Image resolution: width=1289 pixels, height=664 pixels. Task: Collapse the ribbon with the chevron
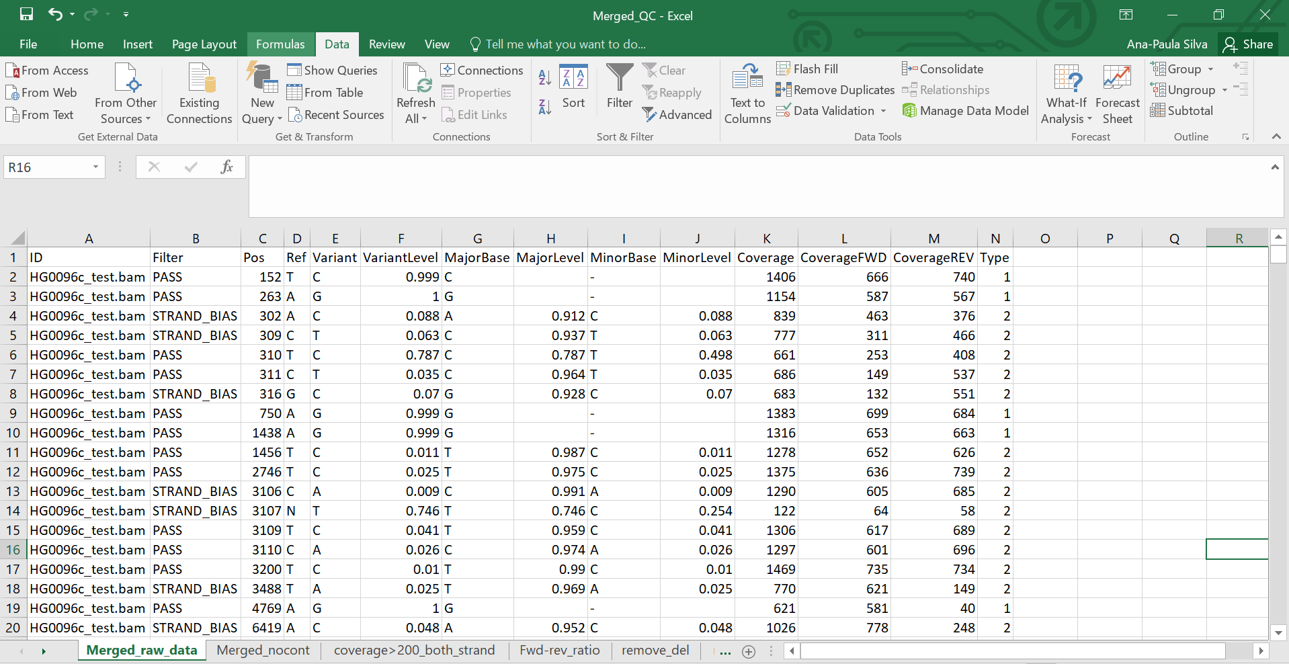tap(1276, 136)
